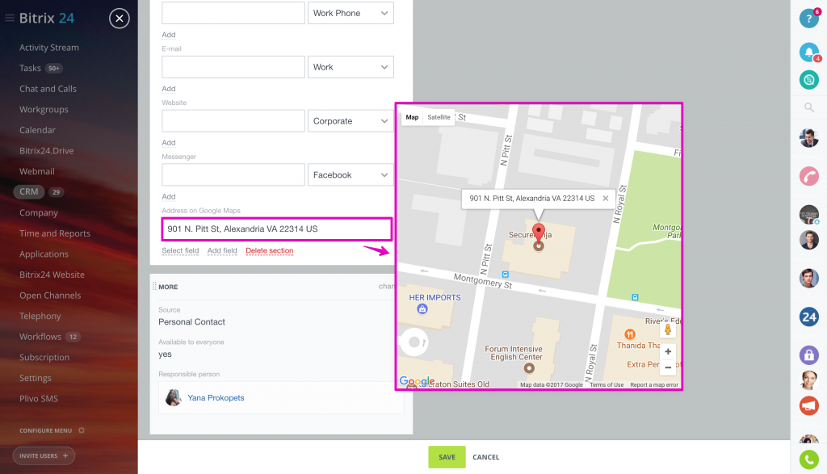Click Report a map error link
This screenshot has width=827, height=474.
654,385
